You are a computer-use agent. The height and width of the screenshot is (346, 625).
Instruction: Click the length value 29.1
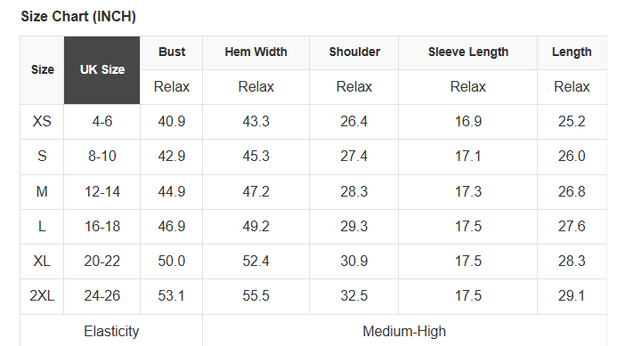[x=572, y=296]
